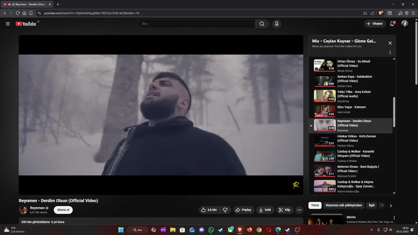Image resolution: width=418 pixels, height=235 pixels.
Task: Open Discord from the taskbar
Action: [x=201, y=230]
